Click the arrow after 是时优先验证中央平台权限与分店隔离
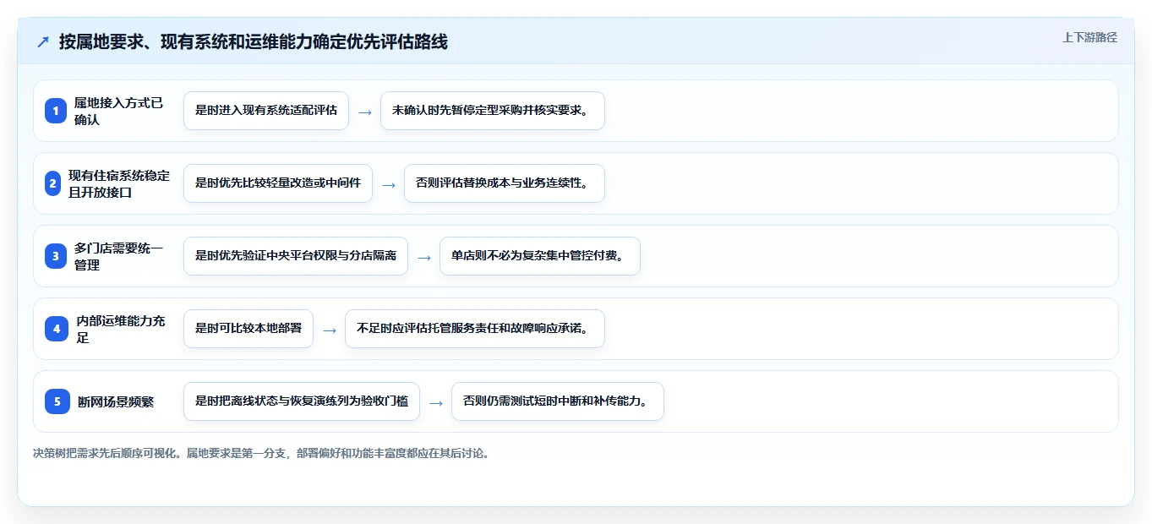Viewport: 1152px width, 524px height. [424, 257]
